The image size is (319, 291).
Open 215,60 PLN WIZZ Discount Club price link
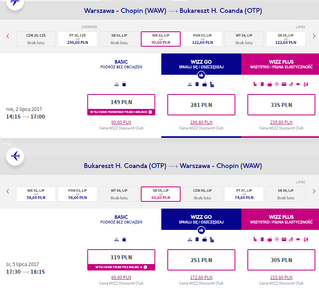(281, 277)
